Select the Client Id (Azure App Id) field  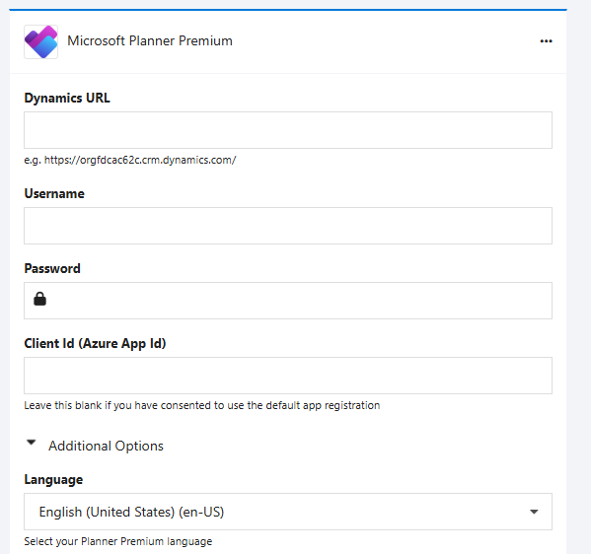[x=288, y=376]
